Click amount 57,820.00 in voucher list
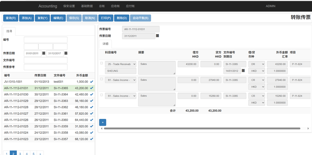Image resolution: width=312 pixels, height=155 pixels. pyautogui.click(x=82, y=113)
